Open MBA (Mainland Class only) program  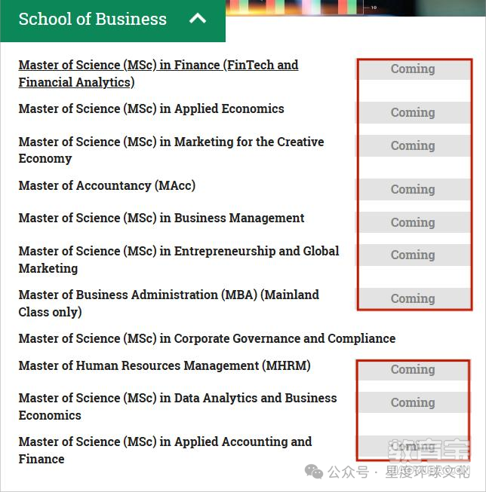[169, 303]
